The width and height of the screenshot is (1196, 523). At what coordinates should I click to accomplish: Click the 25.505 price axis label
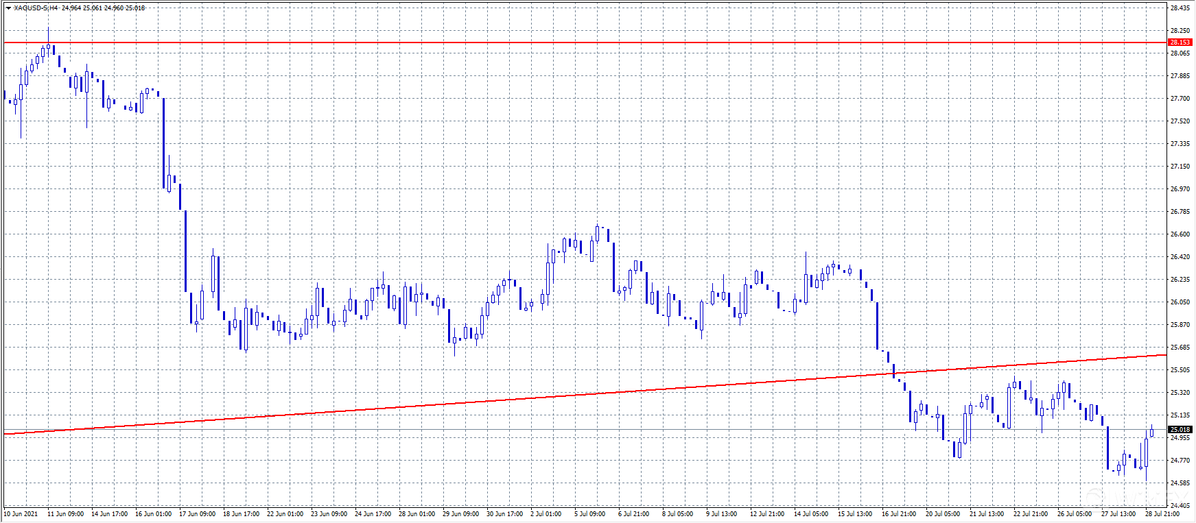click(x=1180, y=369)
